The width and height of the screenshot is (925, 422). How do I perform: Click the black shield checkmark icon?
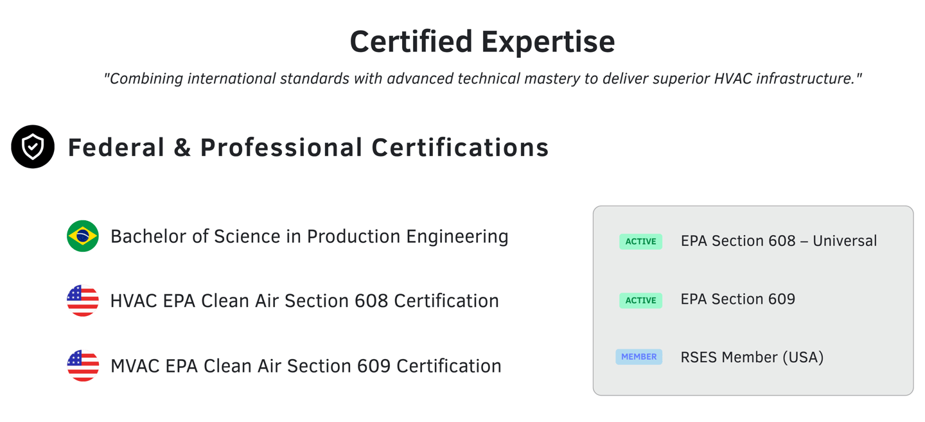33,147
